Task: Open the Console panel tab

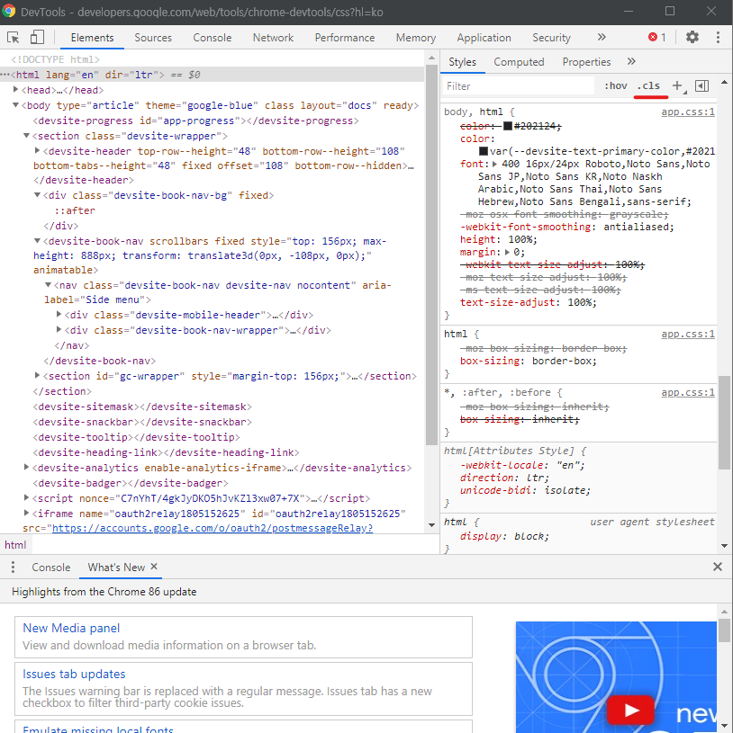Action: click(x=212, y=38)
